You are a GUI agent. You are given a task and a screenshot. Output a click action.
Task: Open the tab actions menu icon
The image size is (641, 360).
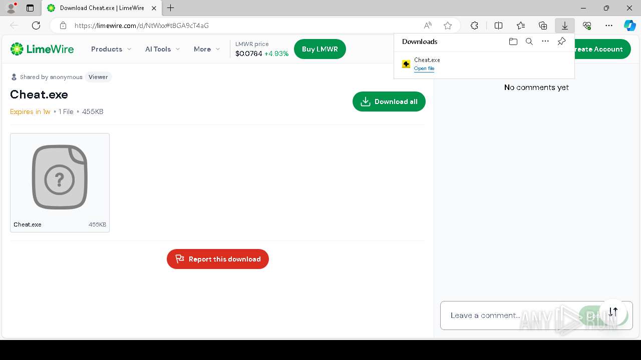(30, 8)
